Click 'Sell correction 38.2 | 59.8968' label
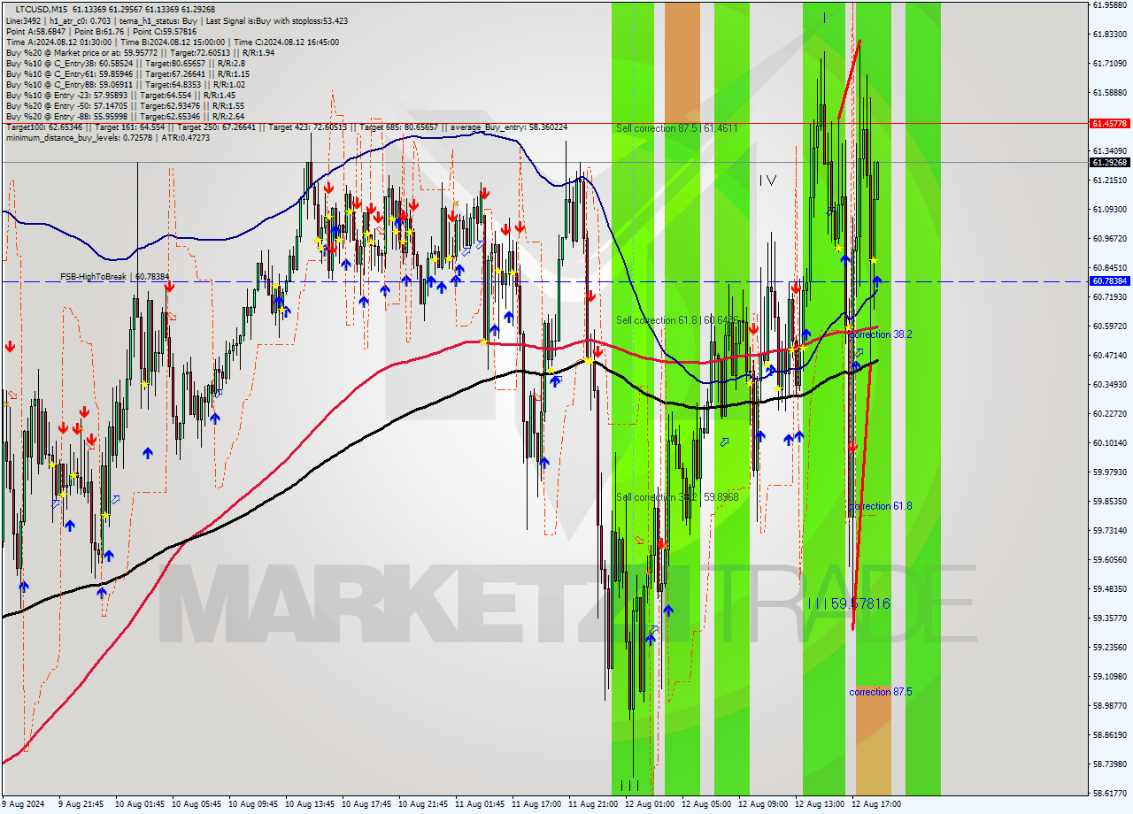Image resolution: width=1133 pixels, height=814 pixels. [677, 497]
